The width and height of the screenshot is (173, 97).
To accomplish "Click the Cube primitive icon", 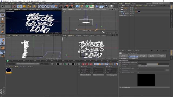I will click(x=77, y=6).
